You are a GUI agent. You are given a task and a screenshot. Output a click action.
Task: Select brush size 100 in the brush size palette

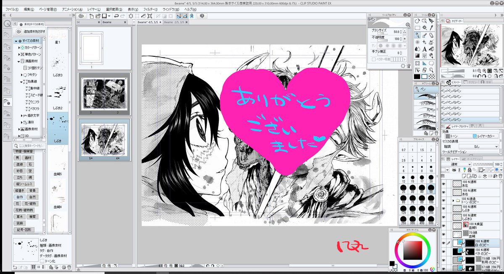431,199
